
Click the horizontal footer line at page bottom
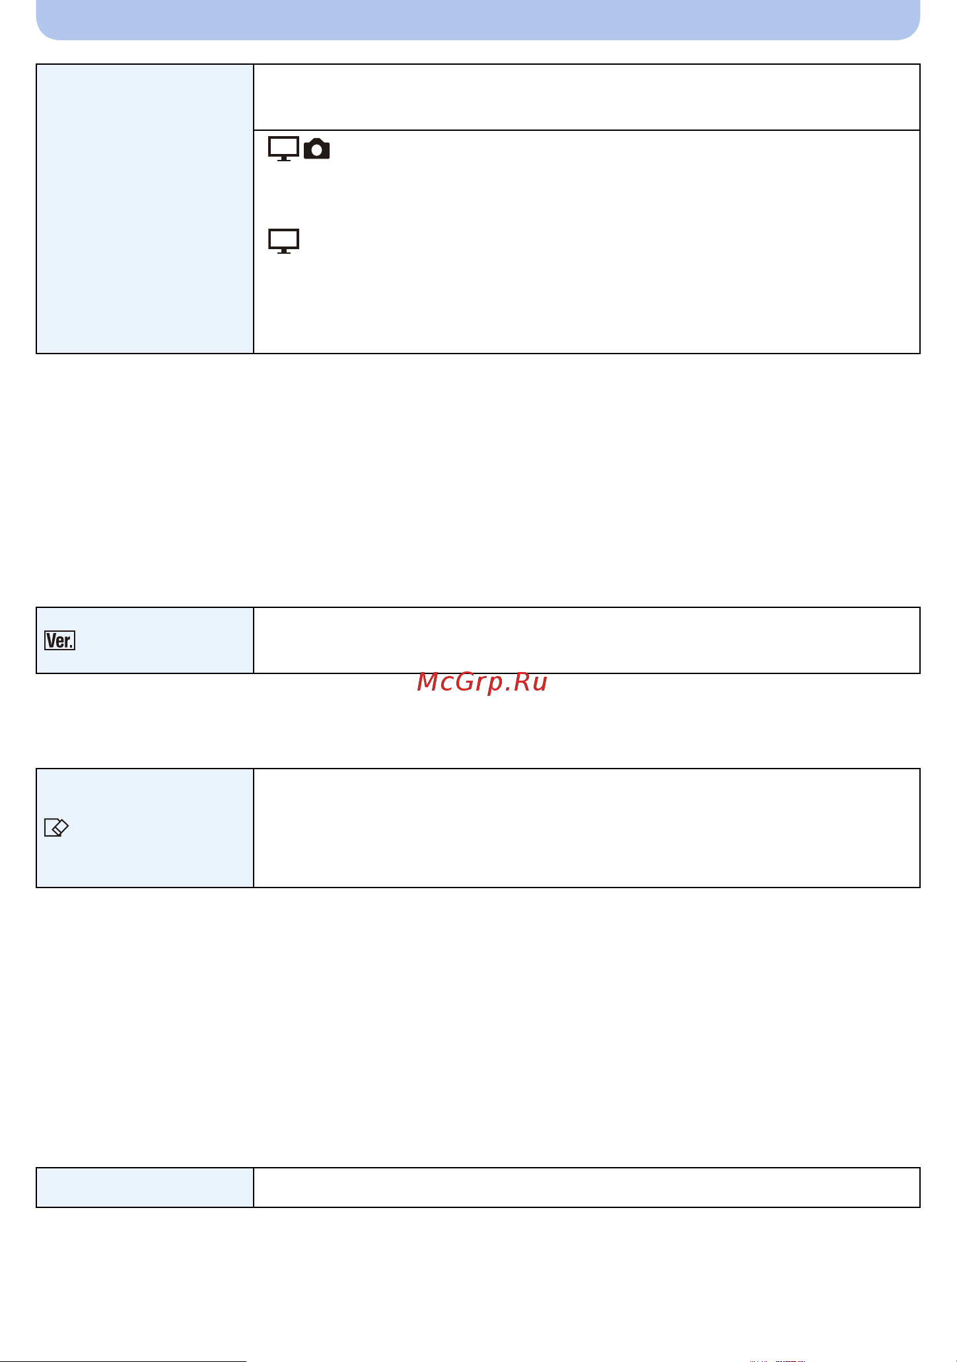coord(123,1361)
